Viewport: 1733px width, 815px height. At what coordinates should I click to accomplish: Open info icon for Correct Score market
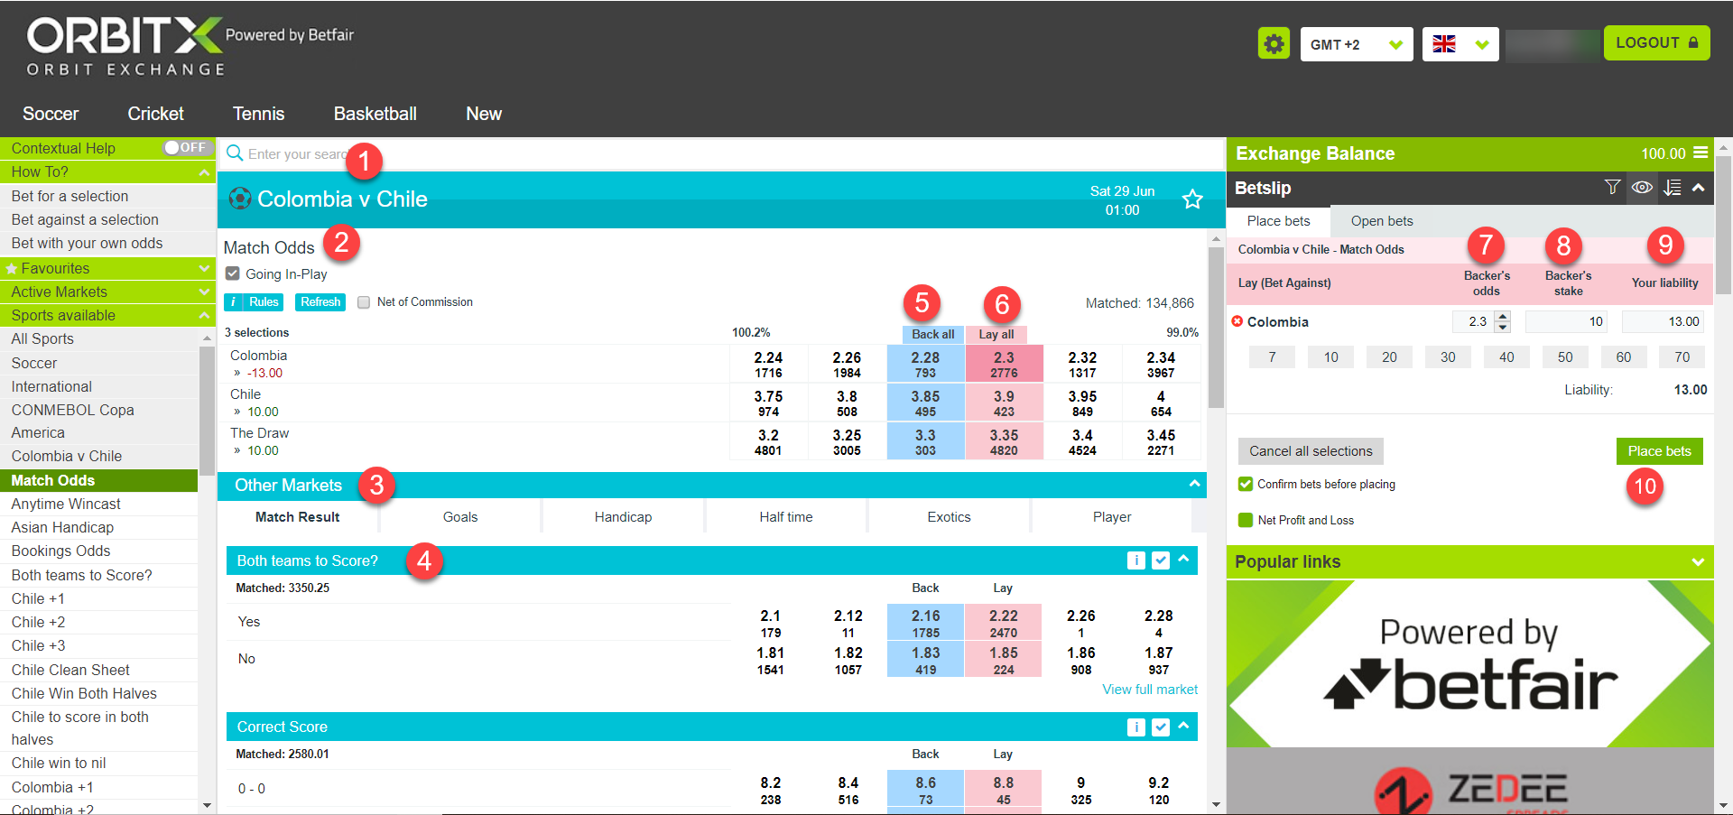(1136, 727)
